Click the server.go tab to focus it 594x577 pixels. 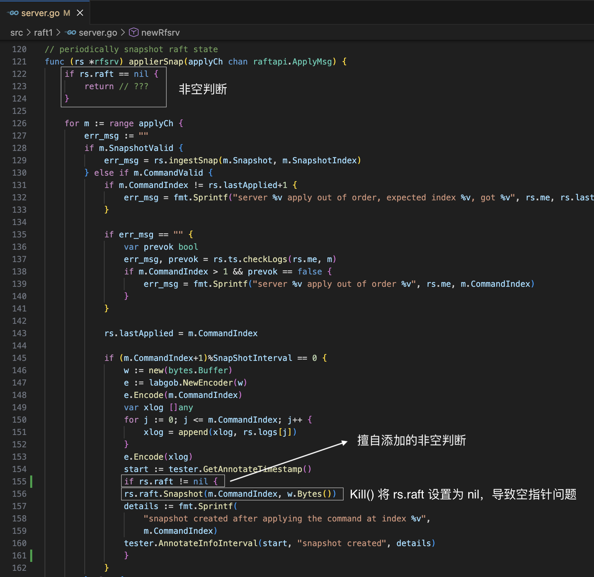40,13
